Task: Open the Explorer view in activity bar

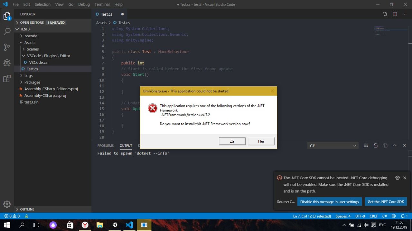Action: click(x=7, y=16)
